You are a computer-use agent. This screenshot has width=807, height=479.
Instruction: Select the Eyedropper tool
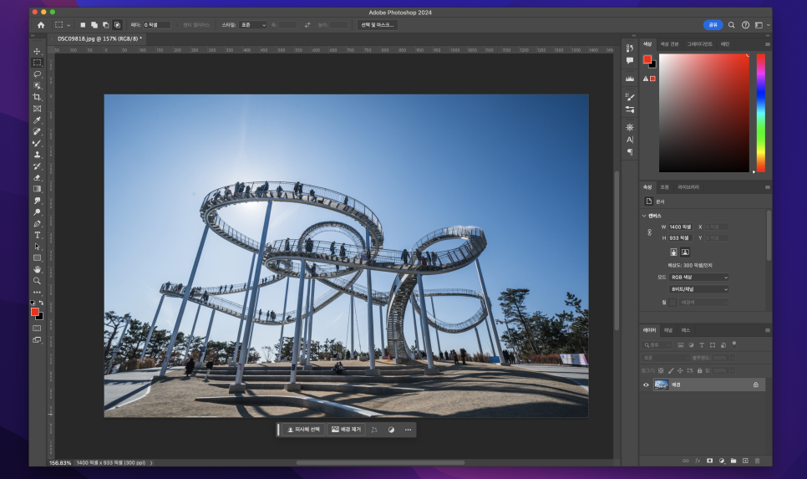click(37, 120)
